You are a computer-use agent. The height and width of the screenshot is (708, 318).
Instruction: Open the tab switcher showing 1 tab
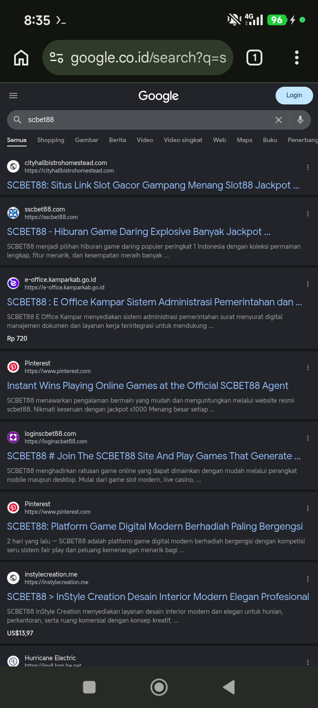254,58
